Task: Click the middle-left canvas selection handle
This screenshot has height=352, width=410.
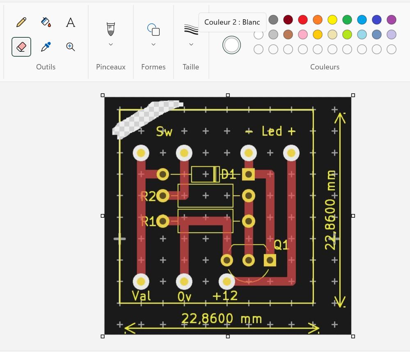Action: click(x=103, y=216)
